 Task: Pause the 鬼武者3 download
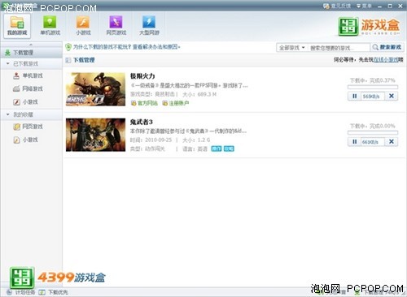point(354,142)
